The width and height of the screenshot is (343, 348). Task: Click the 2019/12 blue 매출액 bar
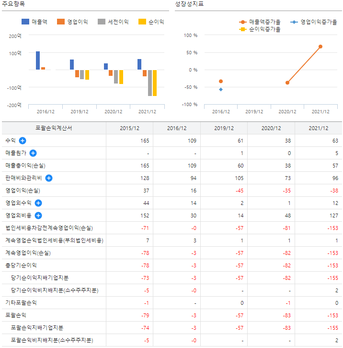[x=72, y=65]
